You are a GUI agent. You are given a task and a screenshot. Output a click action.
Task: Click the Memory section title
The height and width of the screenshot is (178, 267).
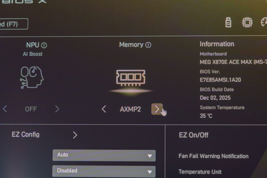pos(131,45)
